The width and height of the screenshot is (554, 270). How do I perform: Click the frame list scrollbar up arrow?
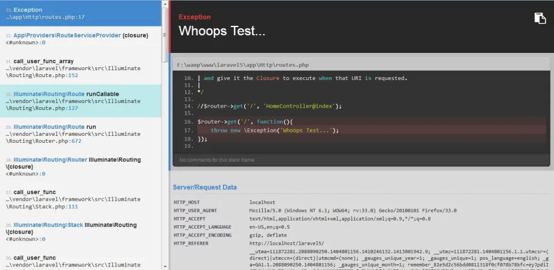click(165, 3)
